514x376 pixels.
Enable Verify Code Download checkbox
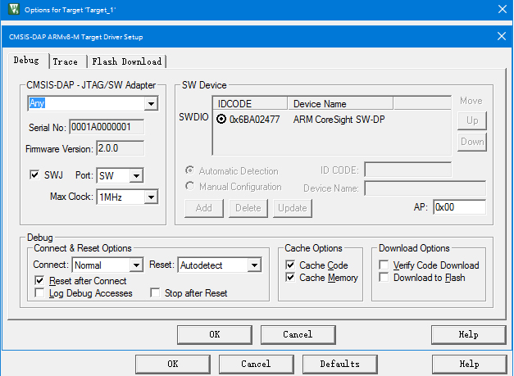point(384,265)
